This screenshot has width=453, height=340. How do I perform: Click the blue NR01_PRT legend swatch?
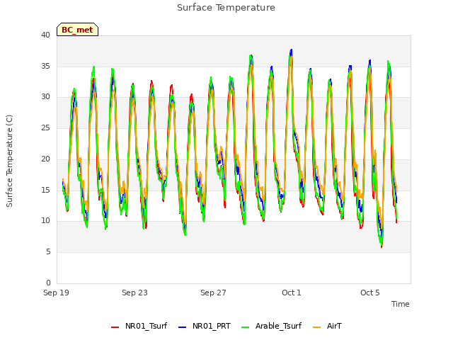[183, 327]
